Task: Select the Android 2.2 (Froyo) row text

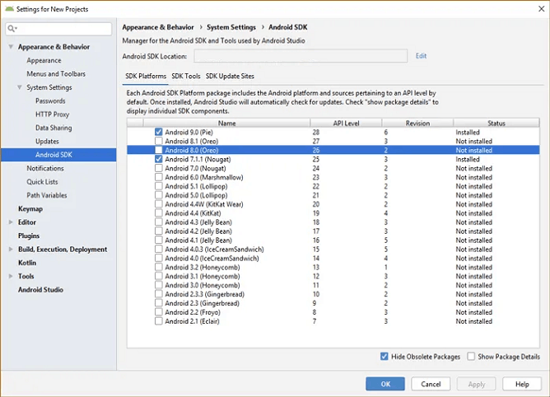Action: (x=193, y=312)
